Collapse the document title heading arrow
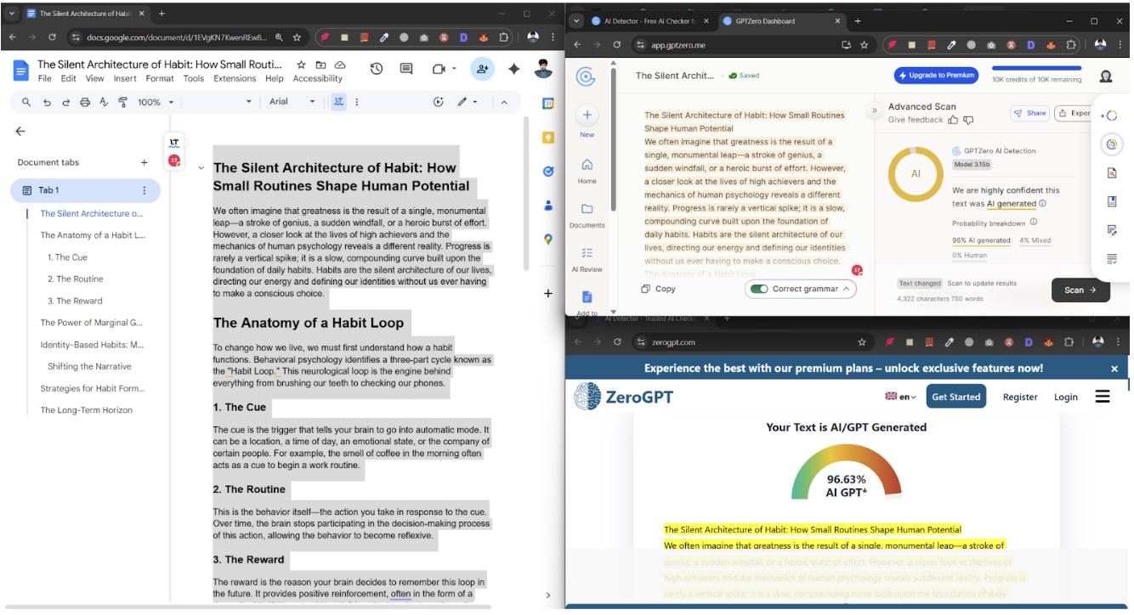This screenshot has height=615, width=1134. pyautogui.click(x=201, y=168)
